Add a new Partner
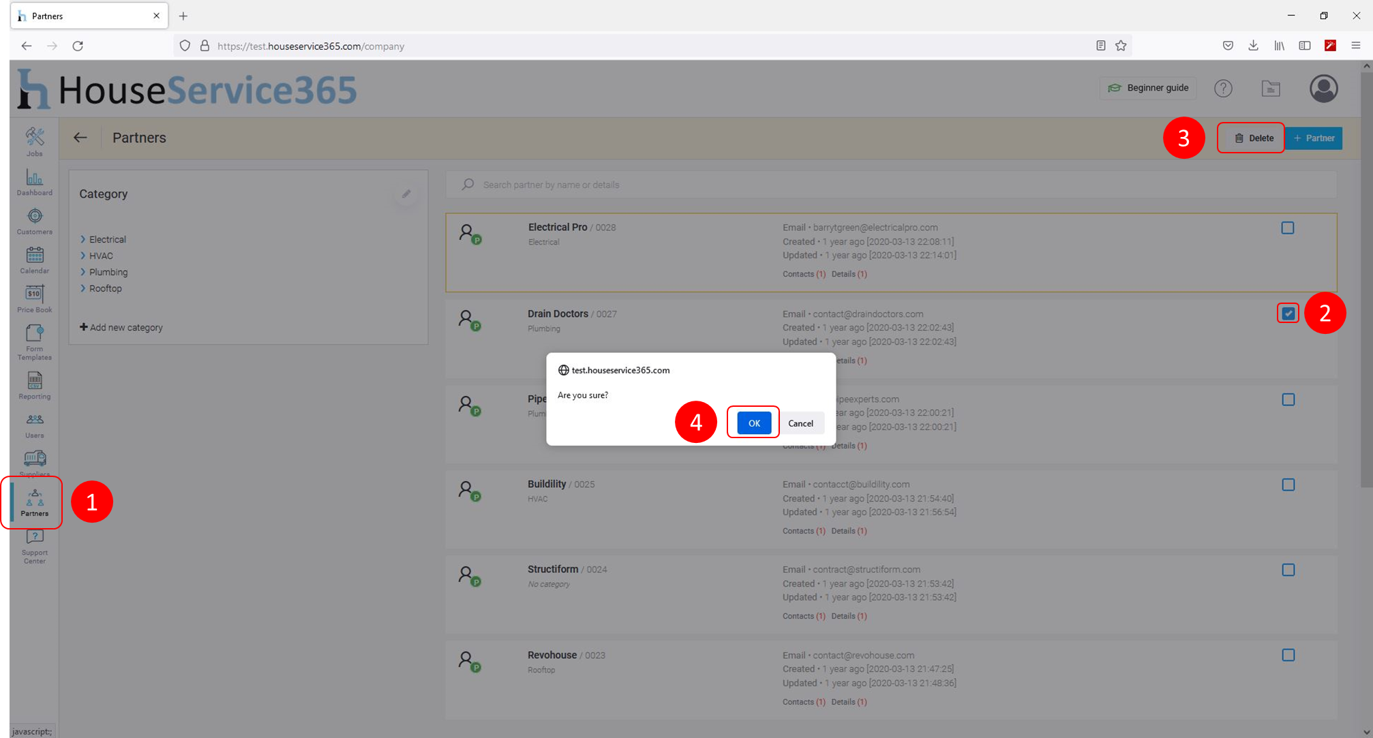Viewport: 1373px width, 738px height. click(1314, 138)
